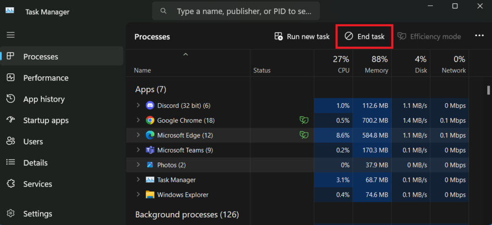Click the hamburger navigation menu icon
This screenshot has width=492, height=225.
[x=11, y=35]
